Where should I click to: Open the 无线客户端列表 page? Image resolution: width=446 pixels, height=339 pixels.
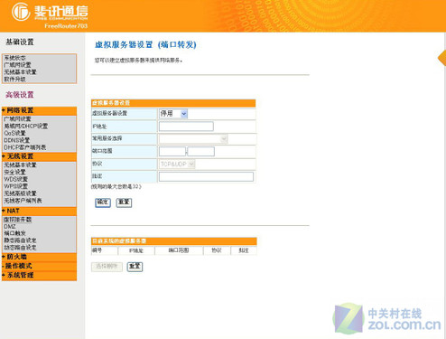[x=23, y=201]
